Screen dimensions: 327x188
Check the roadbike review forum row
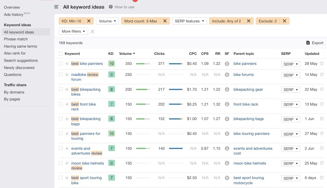pos(61,75)
